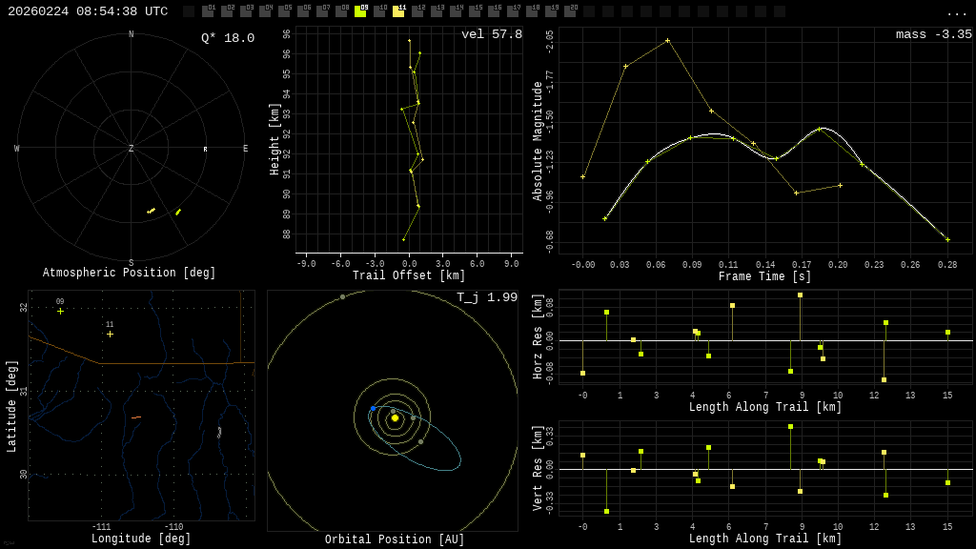Viewport: 976px width, 549px height.
Task: Toggle station 15 square
Action: [475, 11]
